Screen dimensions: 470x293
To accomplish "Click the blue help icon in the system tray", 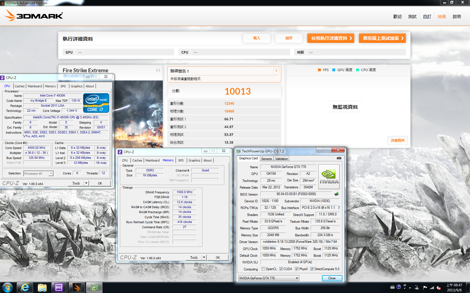I will [399, 287].
